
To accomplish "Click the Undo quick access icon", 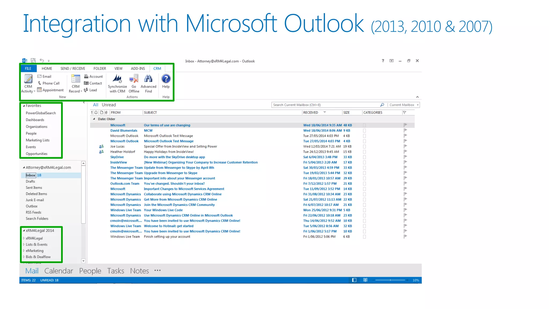I will coord(42,61).
